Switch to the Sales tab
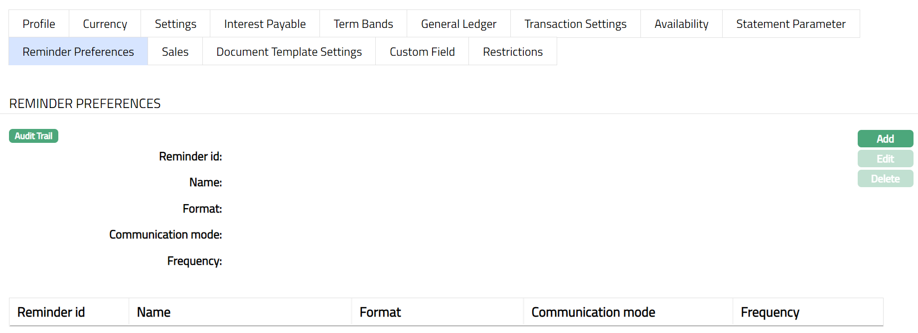The image size is (918, 333). point(175,52)
